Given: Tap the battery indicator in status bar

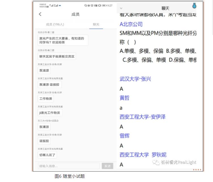Looking at the screenshot, I should [x=104, y=5].
